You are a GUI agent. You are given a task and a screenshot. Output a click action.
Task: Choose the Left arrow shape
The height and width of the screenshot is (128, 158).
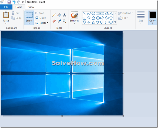click(x=107, y=18)
